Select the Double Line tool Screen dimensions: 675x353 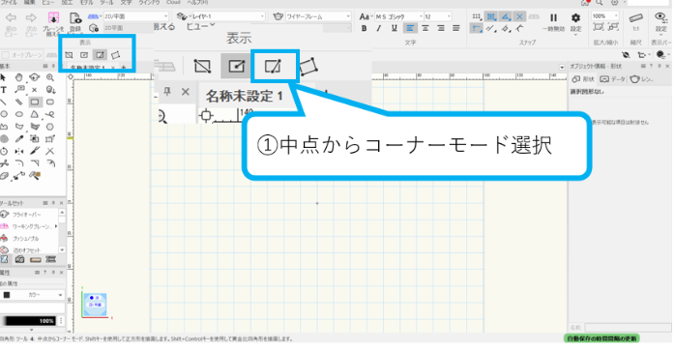tap(19, 102)
